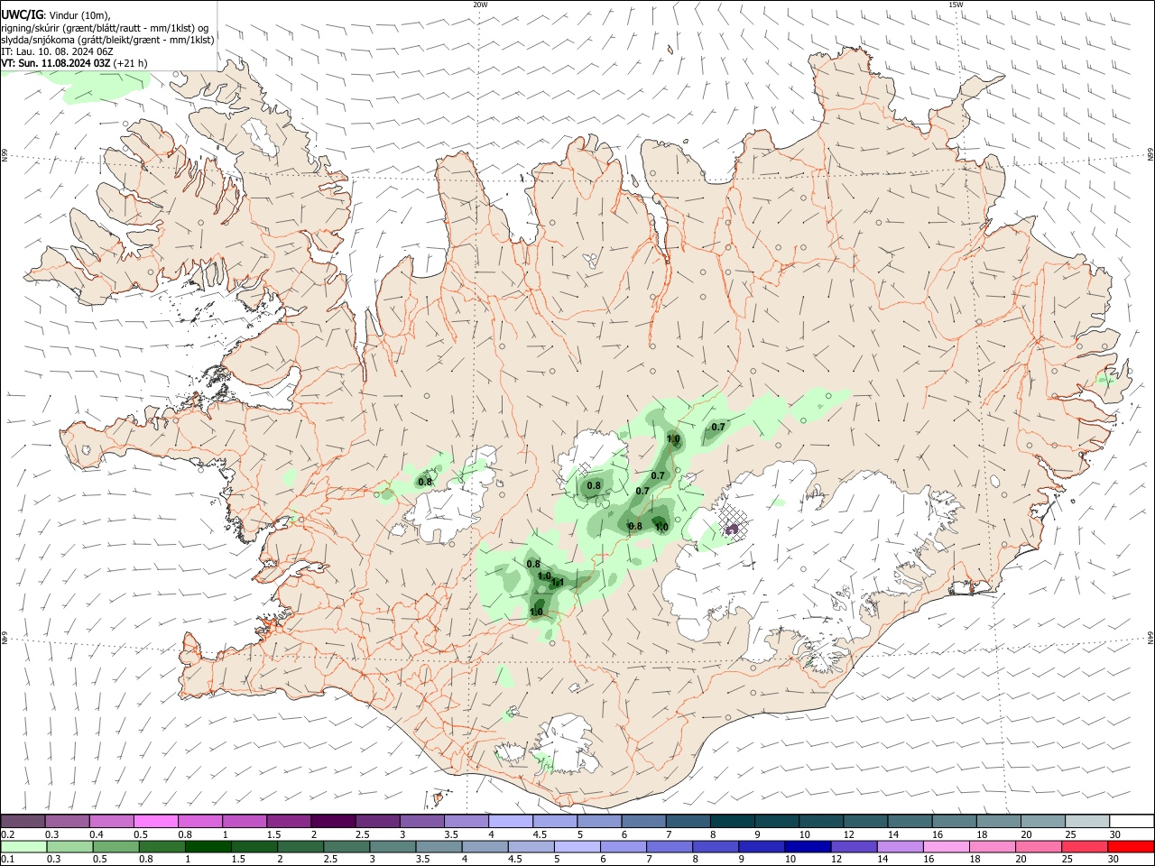The height and width of the screenshot is (866, 1155).
Task: Click upper legend swatch starting at 5
Action: pos(598,821)
